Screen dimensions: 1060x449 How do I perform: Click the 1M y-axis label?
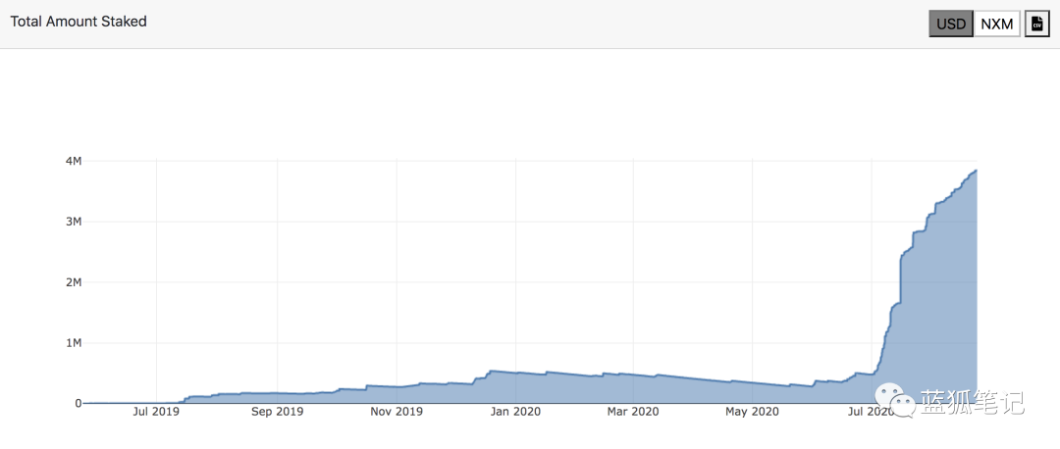point(73,343)
